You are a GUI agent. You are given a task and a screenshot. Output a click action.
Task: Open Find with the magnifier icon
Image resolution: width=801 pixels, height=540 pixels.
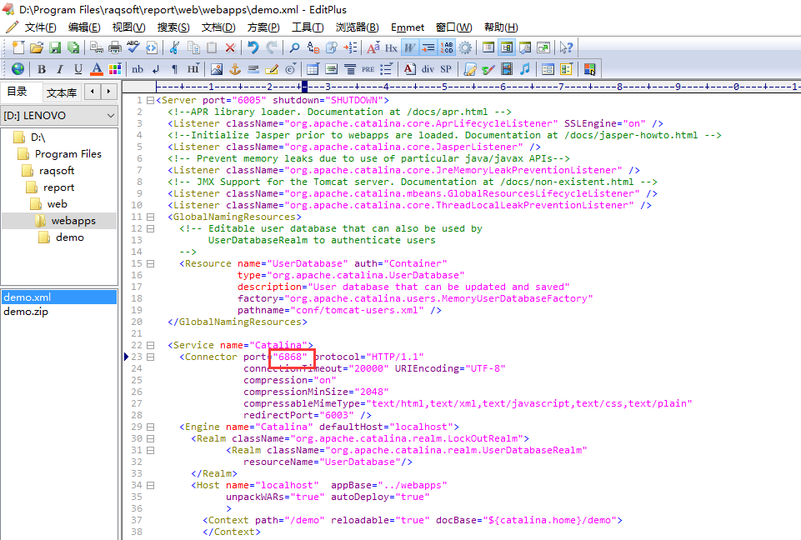pyautogui.click(x=293, y=47)
